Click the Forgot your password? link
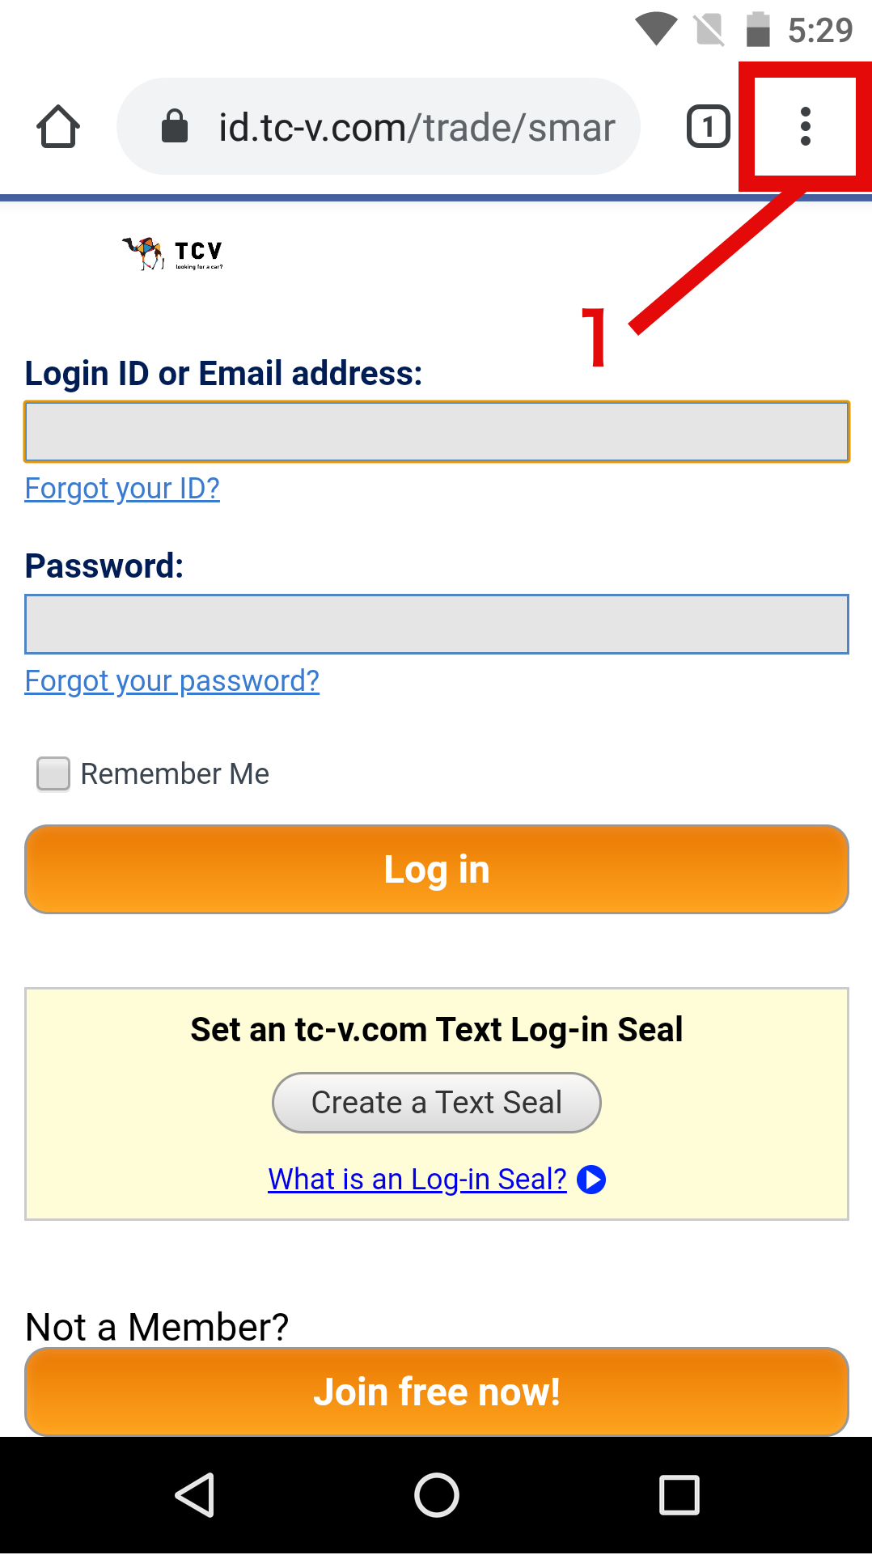 point(172,681)
